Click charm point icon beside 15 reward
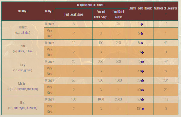Screen dimensions: 181x117 (142, 62)
